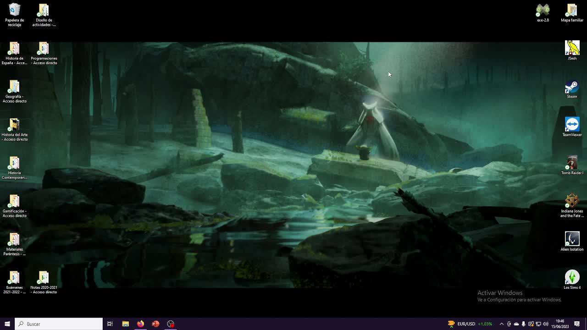Screen dimensions: 587x330
Task: Select the Tomb Raider I desktop shortcut
Action: pos(572,165)
